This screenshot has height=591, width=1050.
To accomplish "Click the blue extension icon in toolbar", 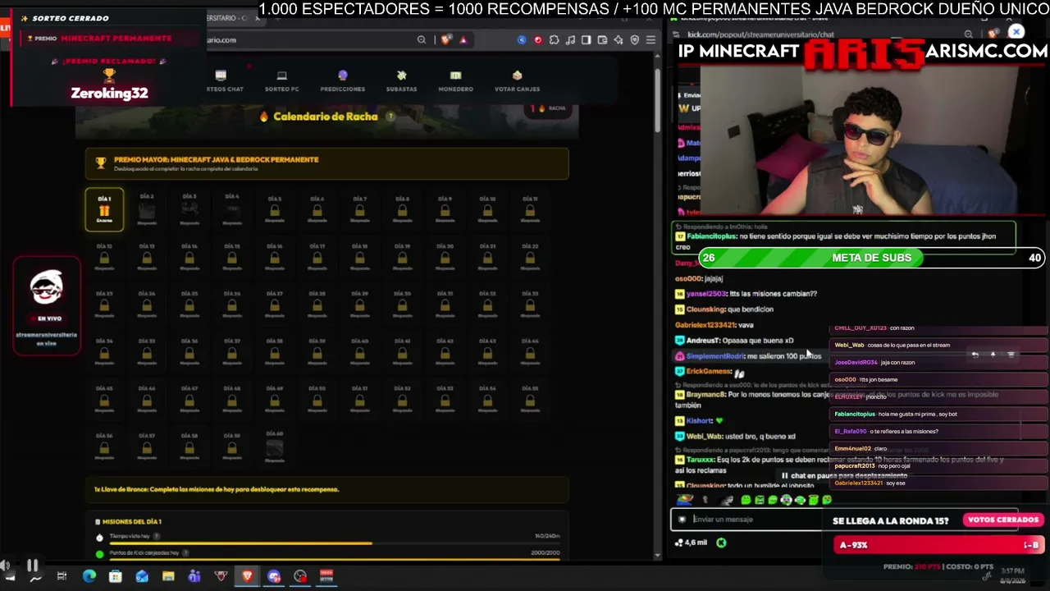I will click(x=522, y=39).
